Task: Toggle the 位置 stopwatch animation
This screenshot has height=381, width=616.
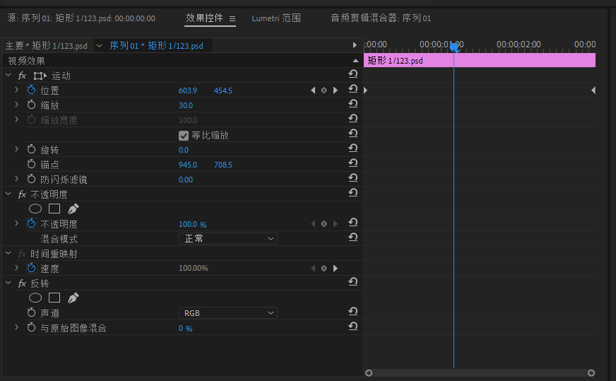Action: (x=31, y=90)
